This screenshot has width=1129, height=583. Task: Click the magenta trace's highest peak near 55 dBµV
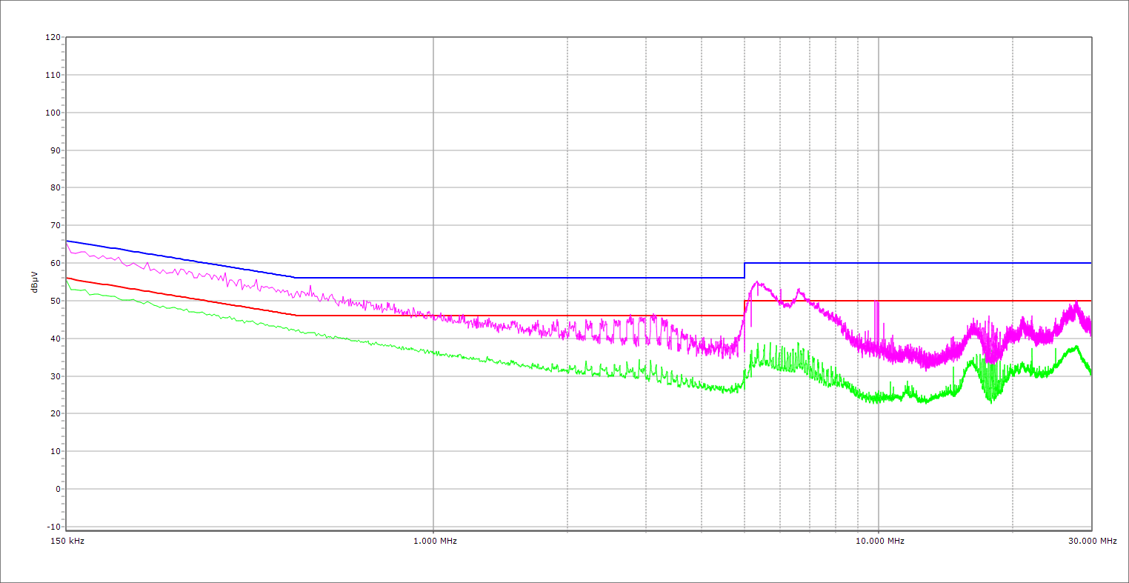[757, 282]
